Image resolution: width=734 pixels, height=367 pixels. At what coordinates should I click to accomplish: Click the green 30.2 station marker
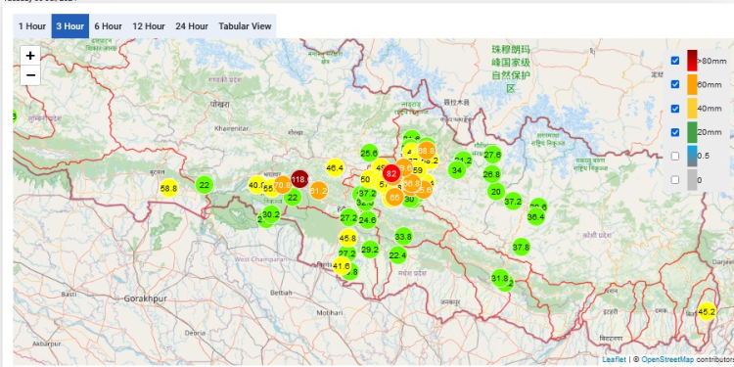click(271, 214)
